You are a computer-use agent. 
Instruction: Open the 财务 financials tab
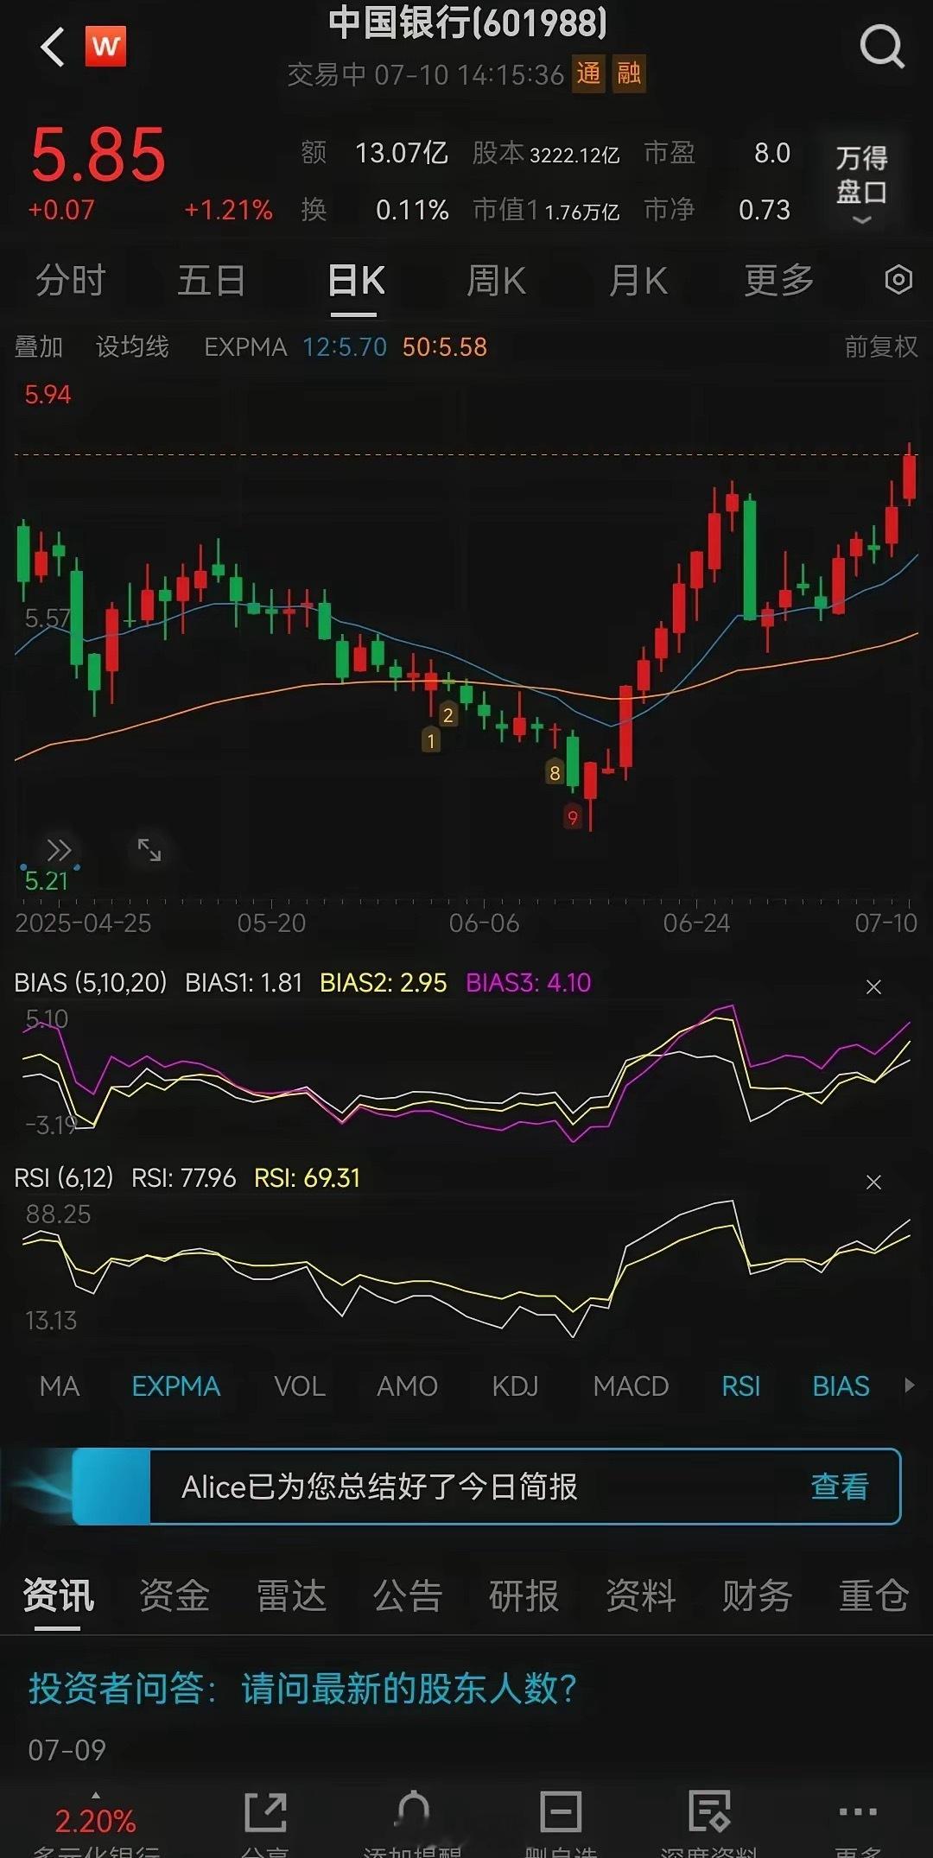click(x=758, y=1595)
